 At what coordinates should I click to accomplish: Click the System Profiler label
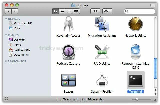click(102, 92)
